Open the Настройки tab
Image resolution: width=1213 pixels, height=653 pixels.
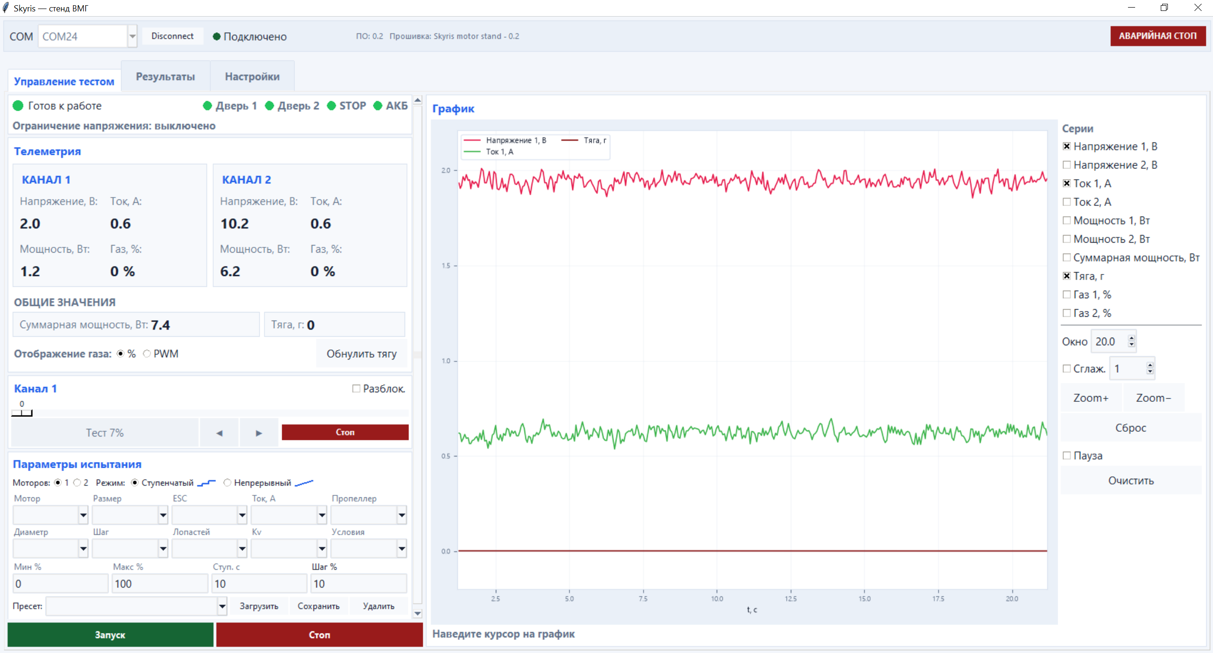252,76
